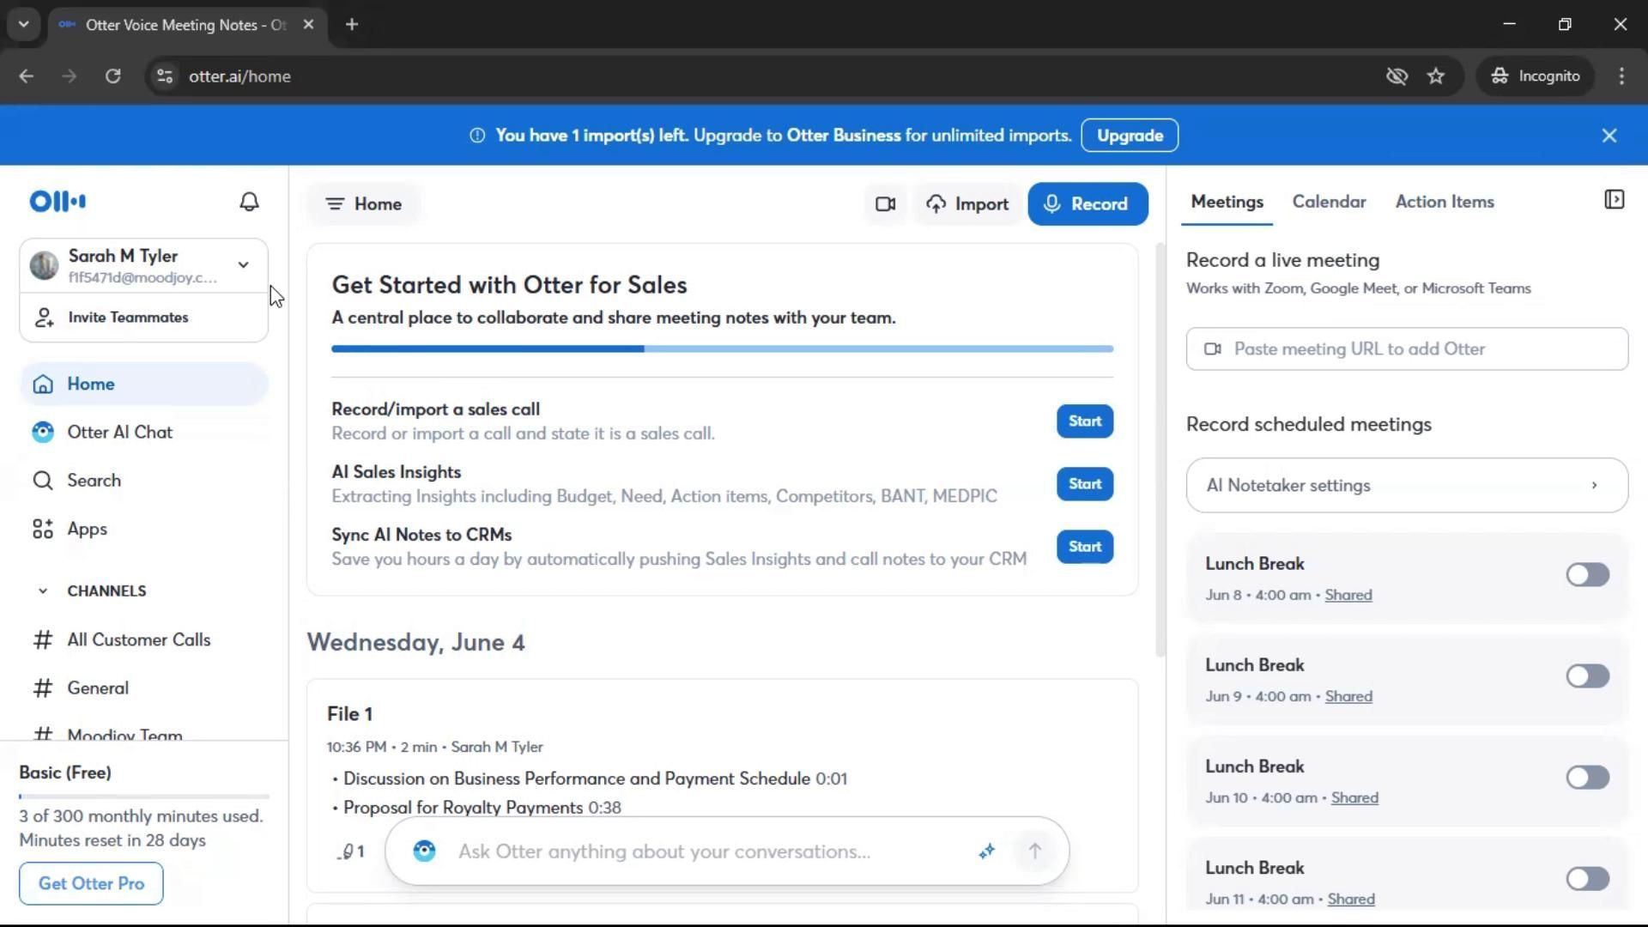Turn on Lunch Break toggle for Jun 10
This screenshot has height=927, width=1648.
[x=1587, y=778]
